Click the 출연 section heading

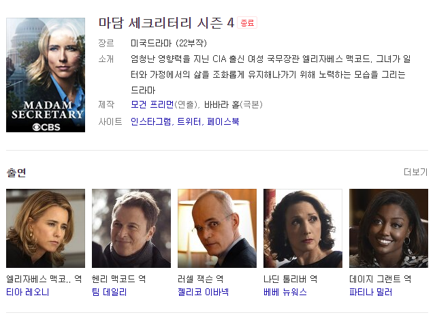(16, 172)
